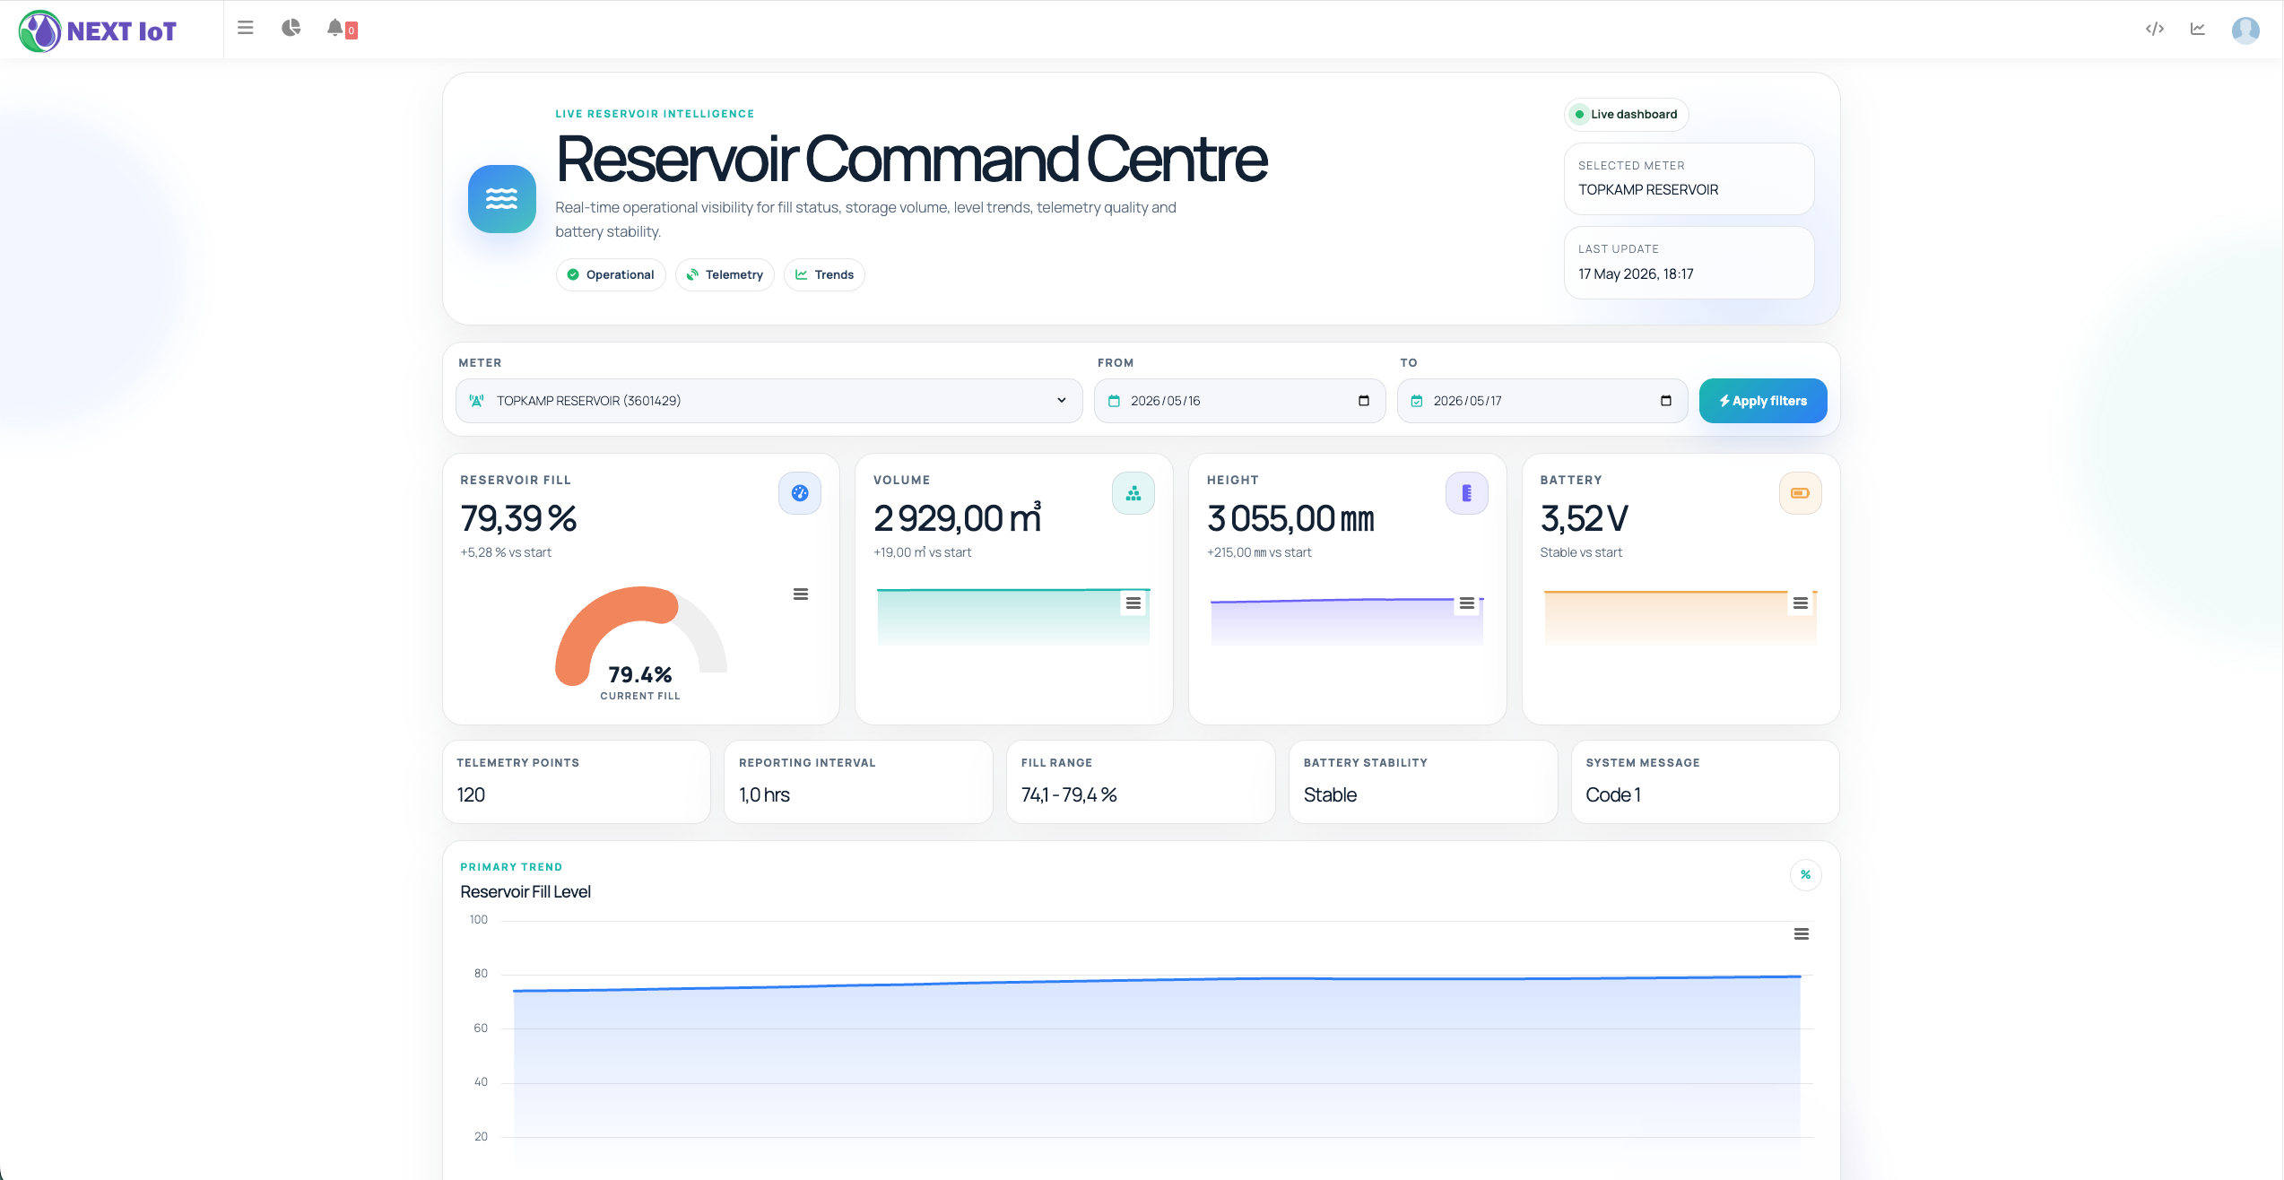
Task: Click the To date field 2026/05/17
Action: pyautogui.click(x=1542, y=401)
